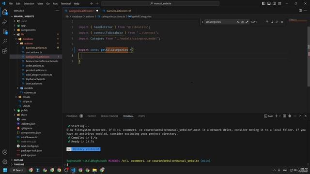
Task: Open the Windows Start menu
Action: [x=5, y=170]
